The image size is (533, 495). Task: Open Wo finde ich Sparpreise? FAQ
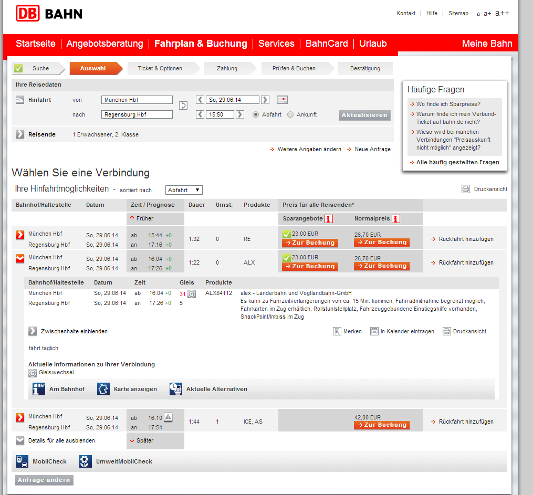pos(445,104)
